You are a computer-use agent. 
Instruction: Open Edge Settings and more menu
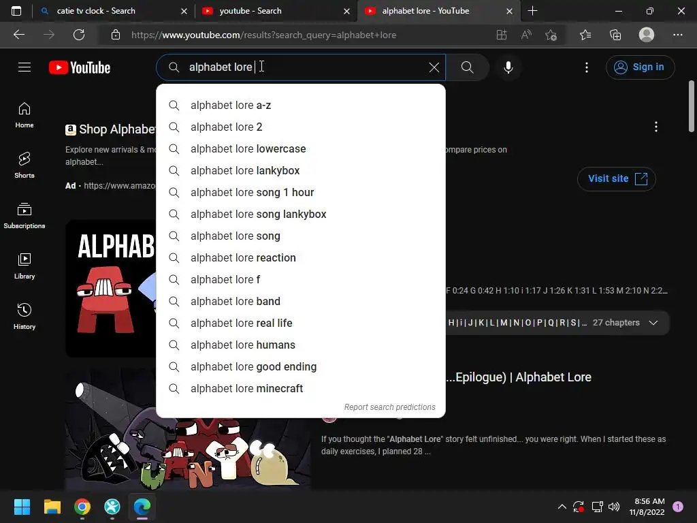point(677,35)
